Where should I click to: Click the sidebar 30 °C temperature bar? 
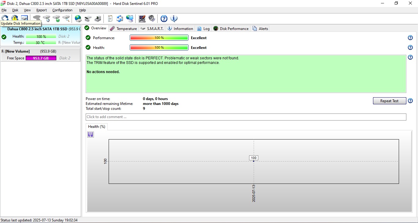coord(41,43)
